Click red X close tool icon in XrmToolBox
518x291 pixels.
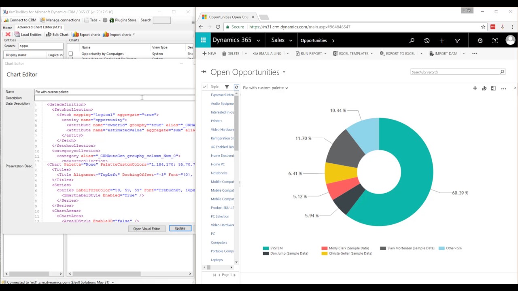[x=8, y=34]
